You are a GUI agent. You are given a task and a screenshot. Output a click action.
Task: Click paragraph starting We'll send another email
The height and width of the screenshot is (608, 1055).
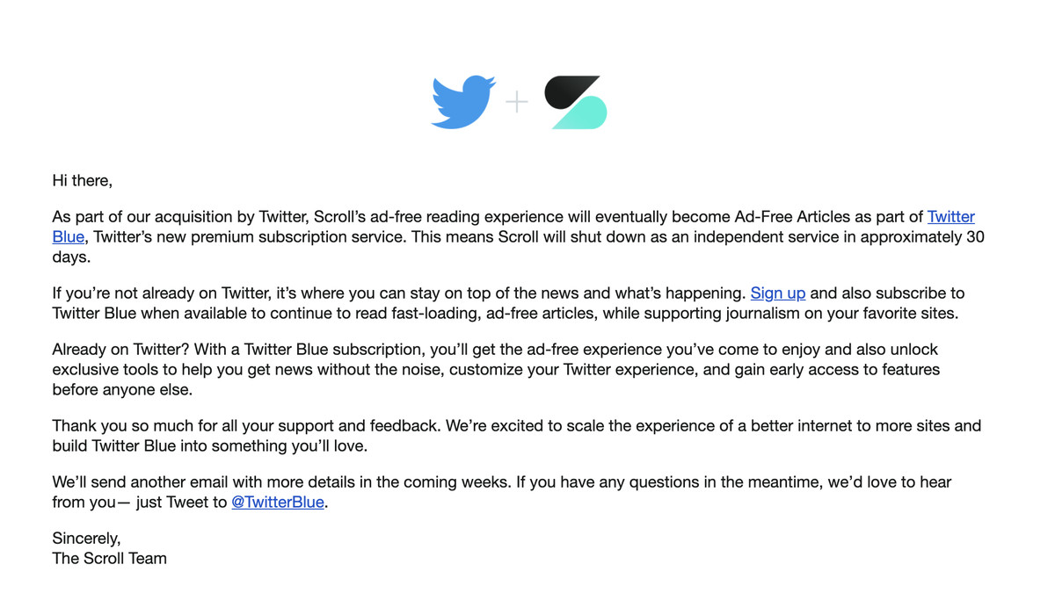coord(502,492)
